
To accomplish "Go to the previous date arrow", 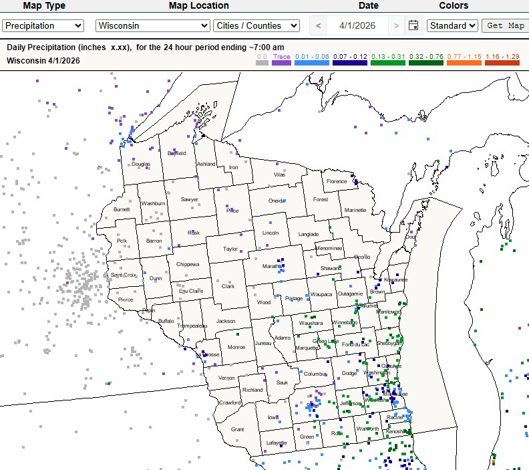I will 318,25.
